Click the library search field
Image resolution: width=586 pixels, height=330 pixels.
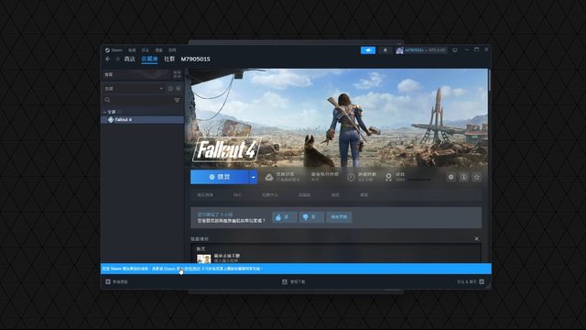[x=138, y=100]
